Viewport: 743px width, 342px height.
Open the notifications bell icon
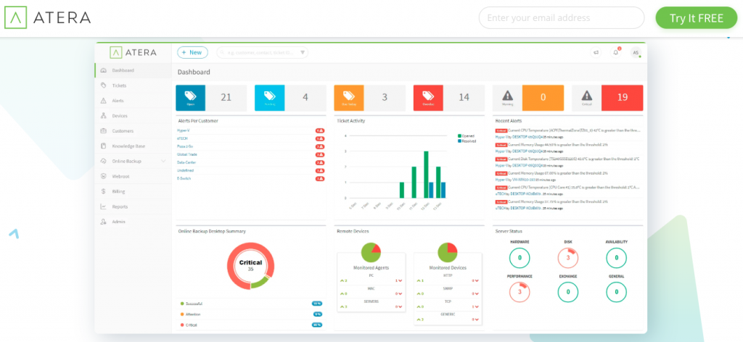[x=615, y=52]
